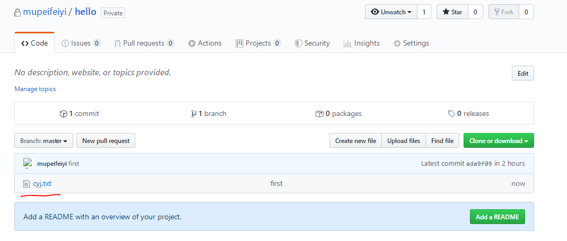The image size is (567, 241).
Task: Click the 'in 2 hours' commit time text
Action: [x=510, y=164]
